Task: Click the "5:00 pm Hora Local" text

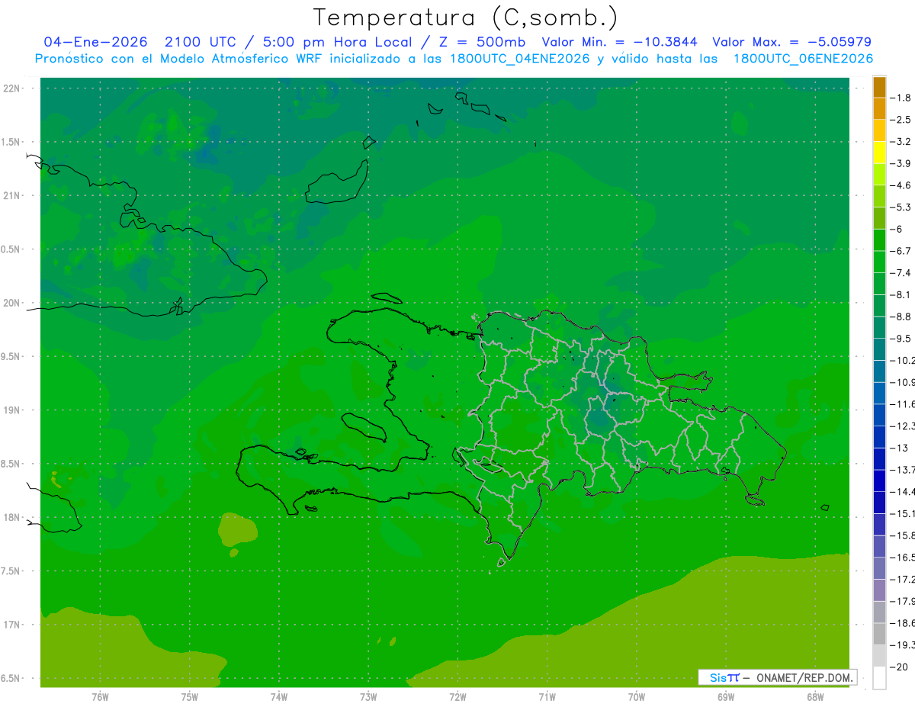Action: [336, 42]
